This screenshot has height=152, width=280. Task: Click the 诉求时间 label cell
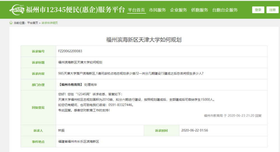click(162, 131)
